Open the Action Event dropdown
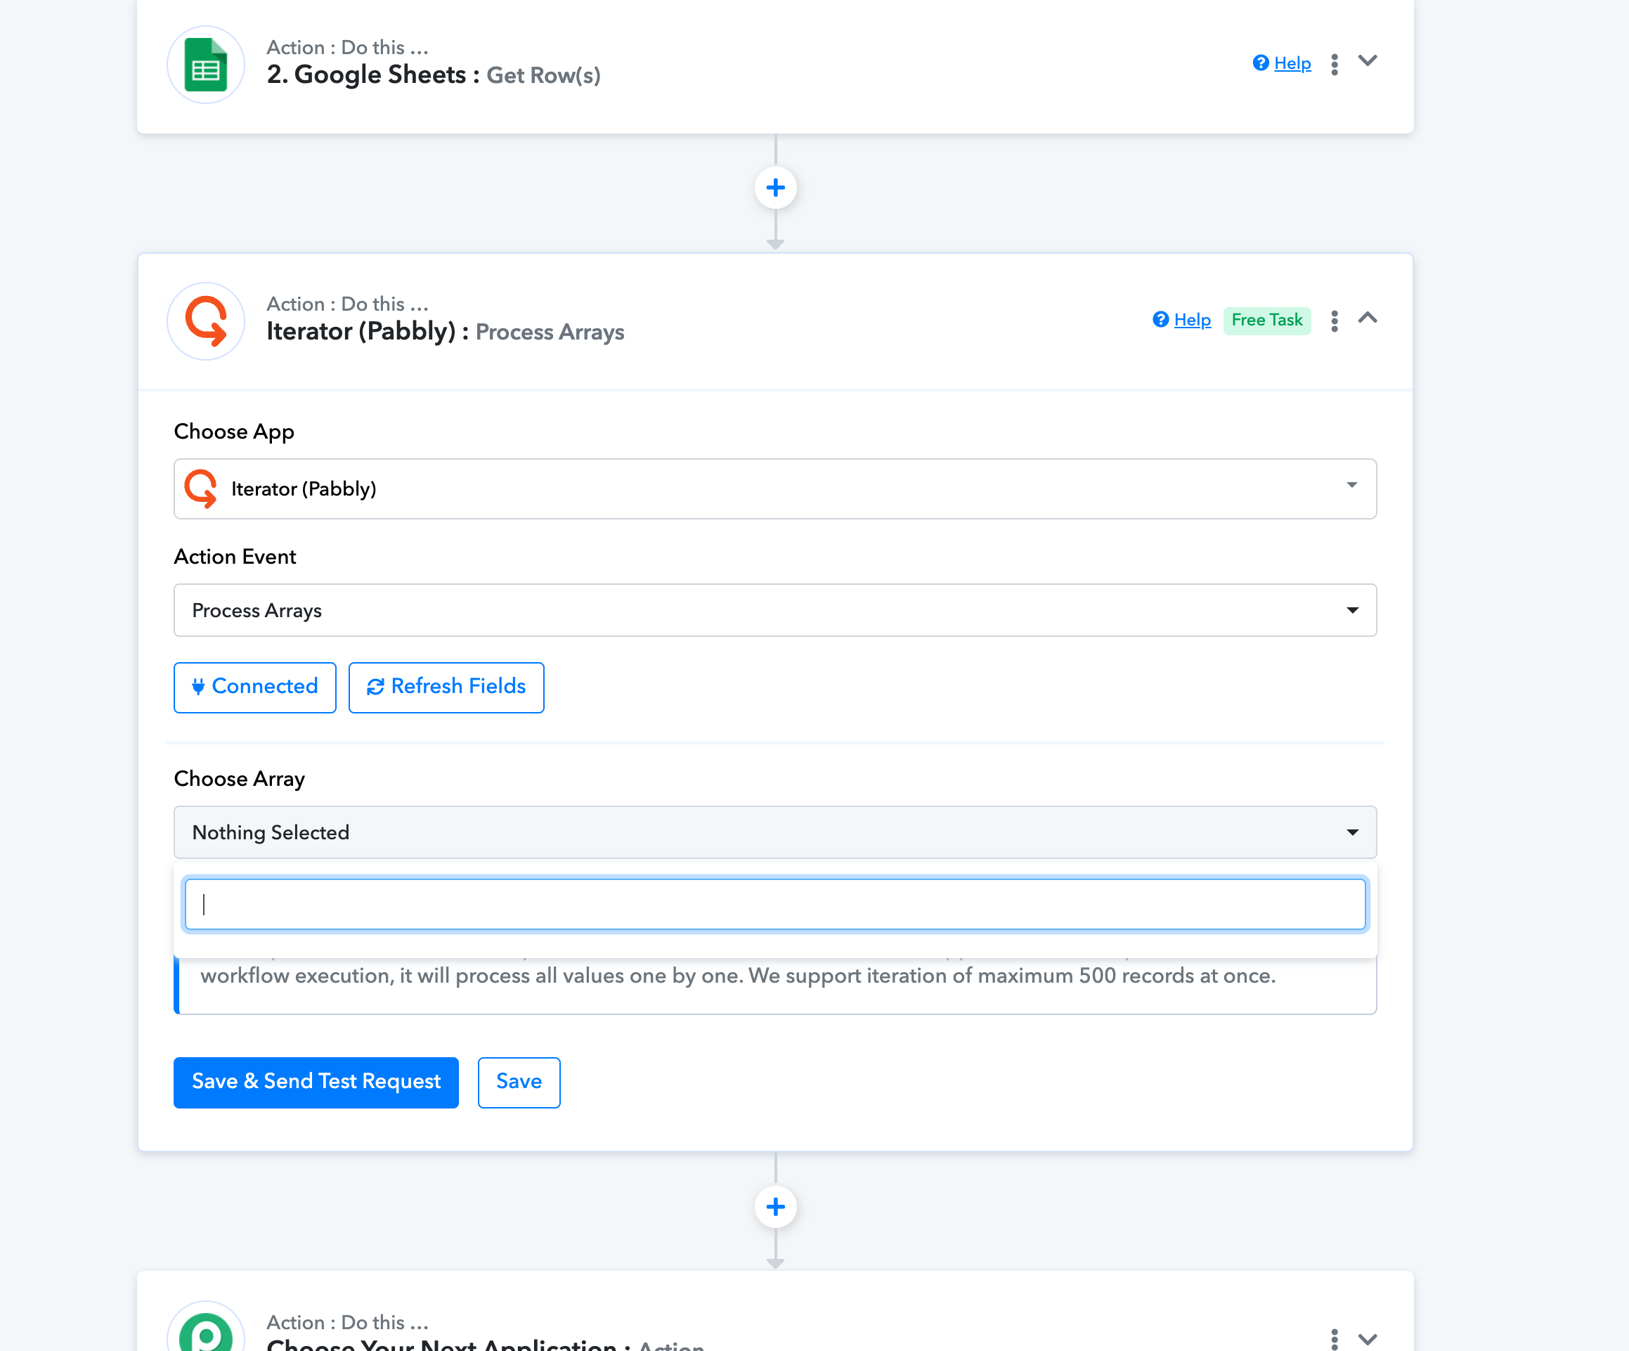The width and height of the screenshot is (1629, 1351). [775, 611]
